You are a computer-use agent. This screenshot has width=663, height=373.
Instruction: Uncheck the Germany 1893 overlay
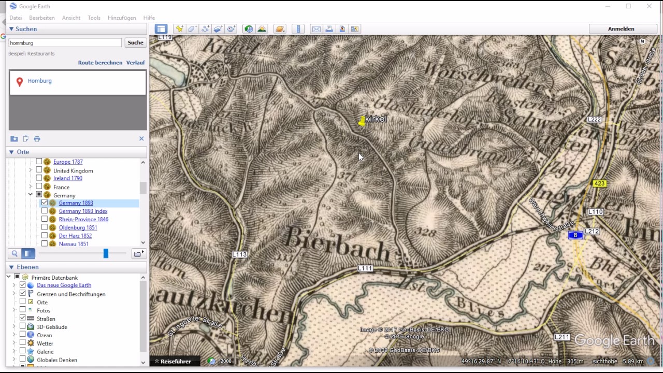tap(45, 203)
